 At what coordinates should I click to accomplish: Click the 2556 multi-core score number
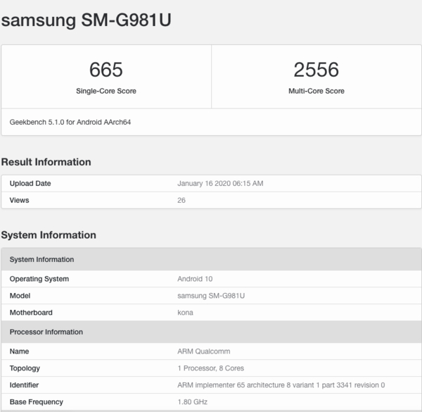316,70
